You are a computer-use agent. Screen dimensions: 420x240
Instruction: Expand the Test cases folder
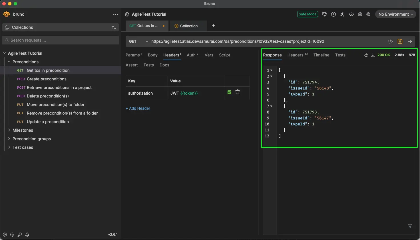point(9,147)
